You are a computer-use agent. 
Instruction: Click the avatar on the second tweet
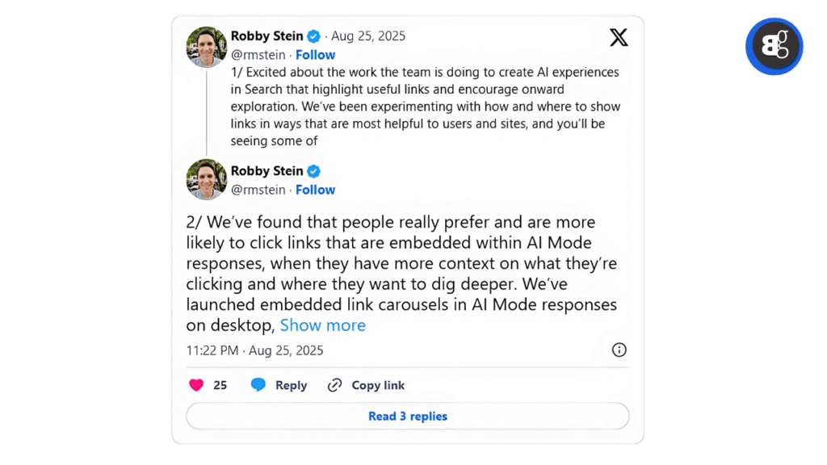pos(206,178)
